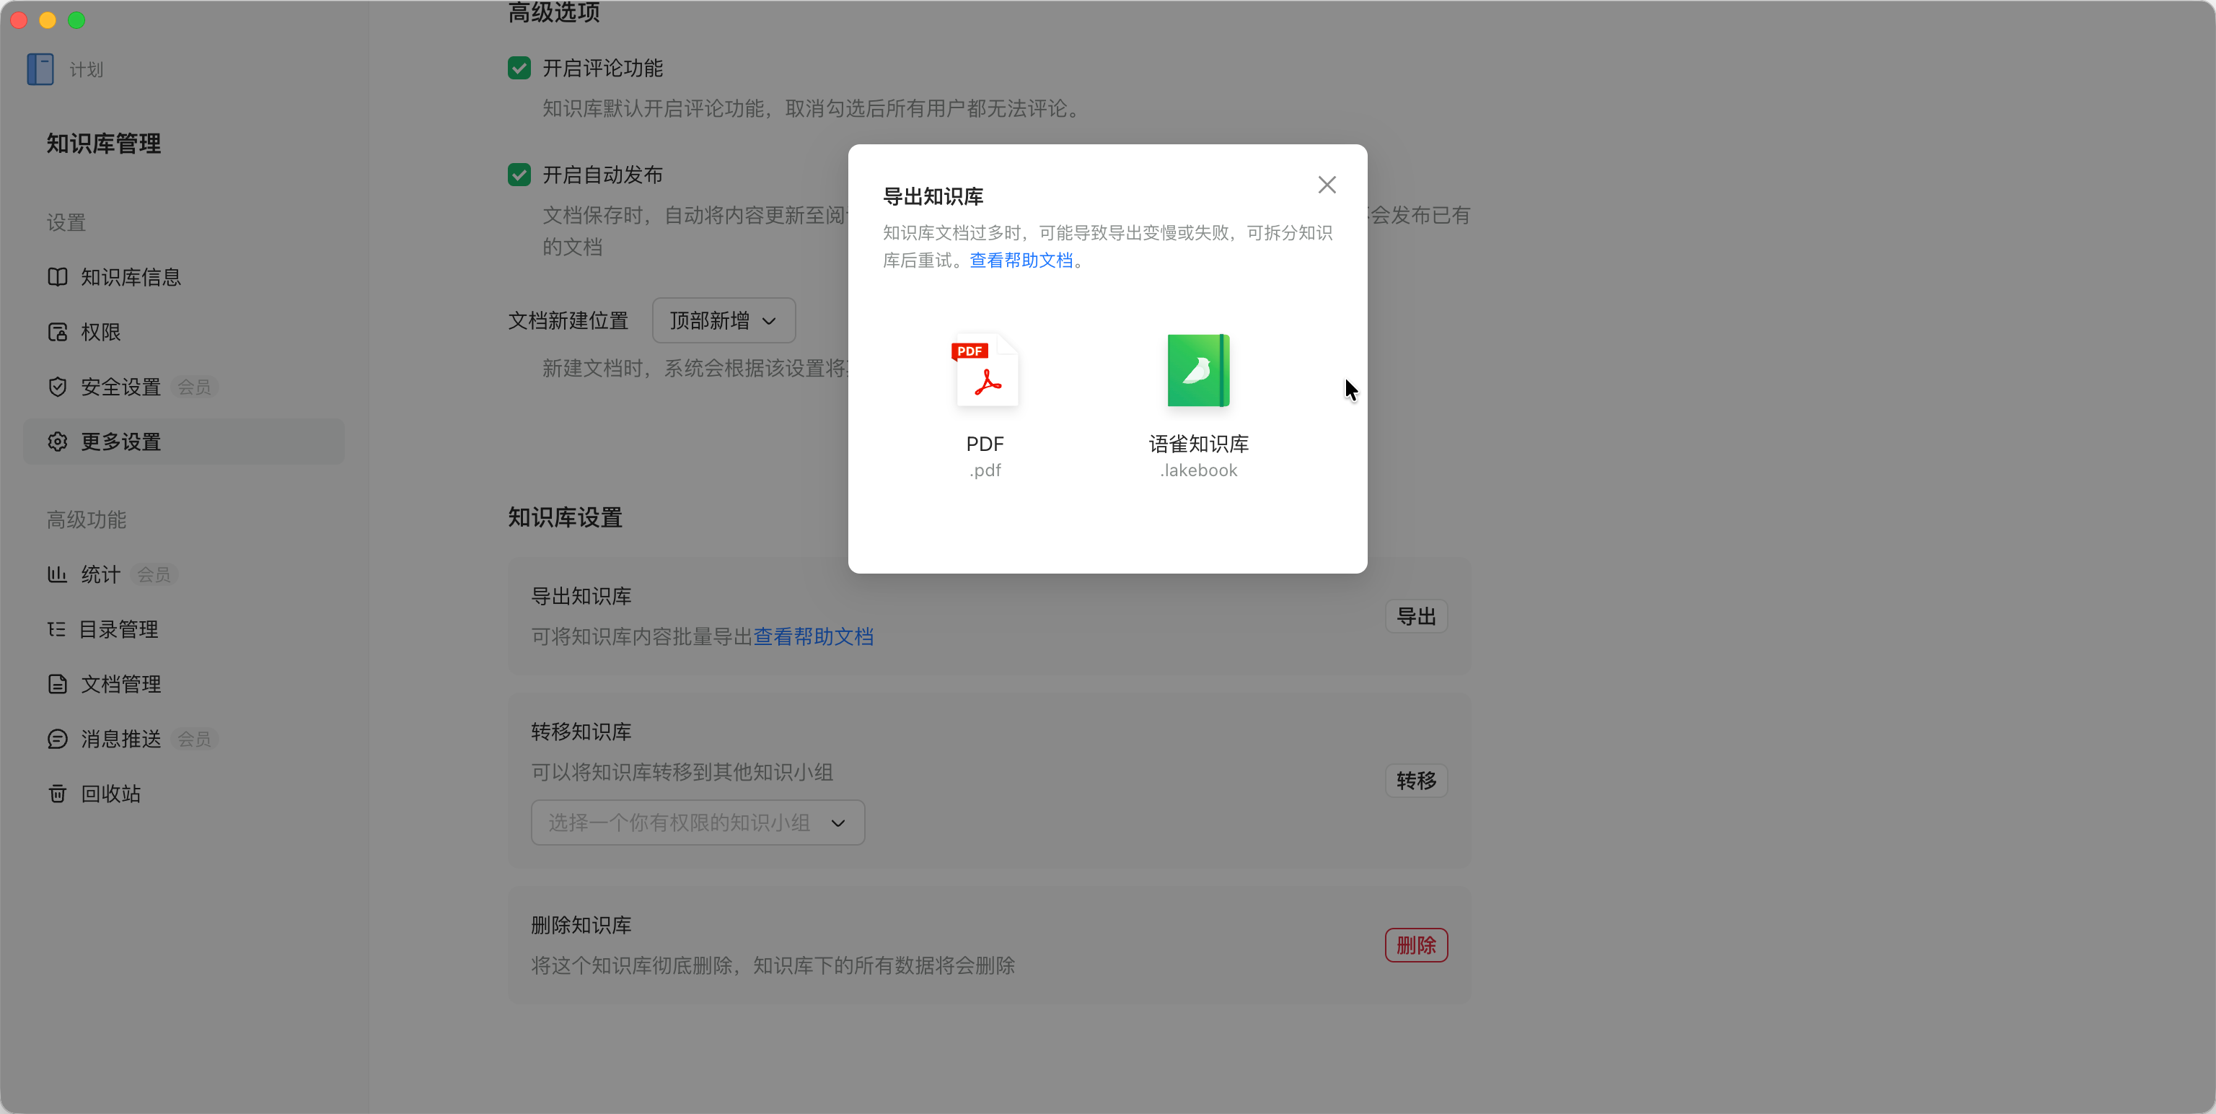The width and height of the screenshot is (2216, 1114).
Task: Uncheck 开启自动发布 checkbox
Action: (519, 175)
